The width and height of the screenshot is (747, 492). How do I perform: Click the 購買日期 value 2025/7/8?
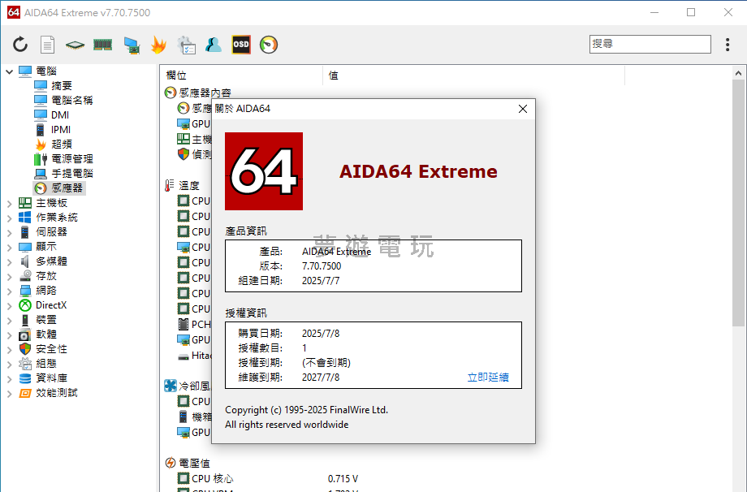coord(321,334)
